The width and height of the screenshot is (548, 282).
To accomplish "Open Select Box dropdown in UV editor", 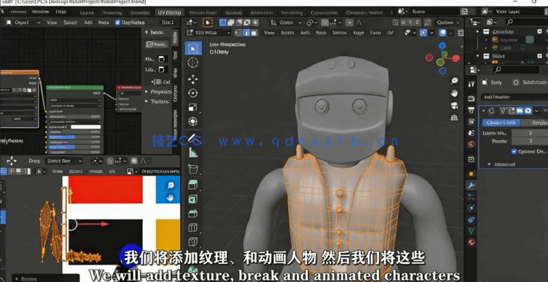I will (x=63, y=161).
